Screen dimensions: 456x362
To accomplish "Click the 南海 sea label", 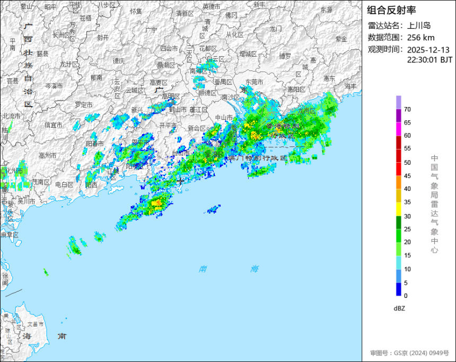I will pyautogui.click(x=229, y=269).
